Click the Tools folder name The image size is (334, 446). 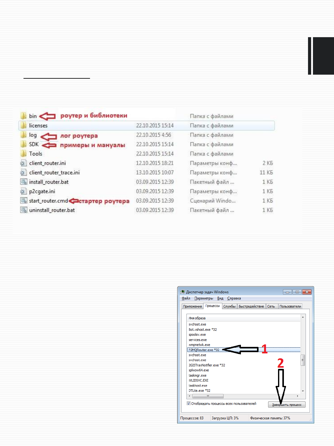36,154
